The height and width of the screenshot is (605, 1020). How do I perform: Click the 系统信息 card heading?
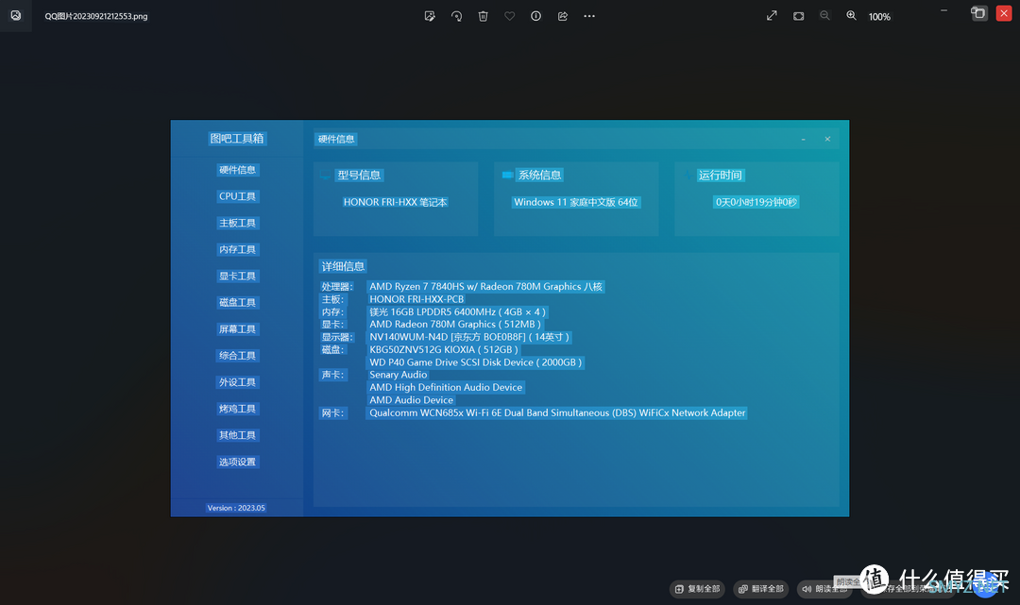coord(540,175)
